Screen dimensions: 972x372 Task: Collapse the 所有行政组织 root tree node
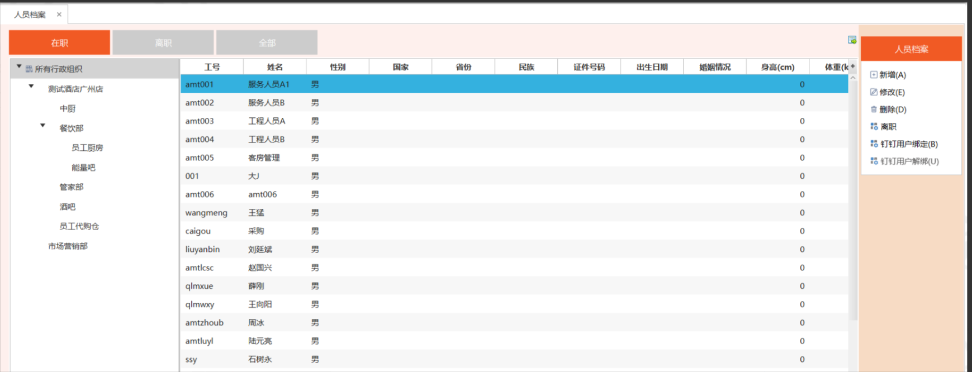(19, 66)
